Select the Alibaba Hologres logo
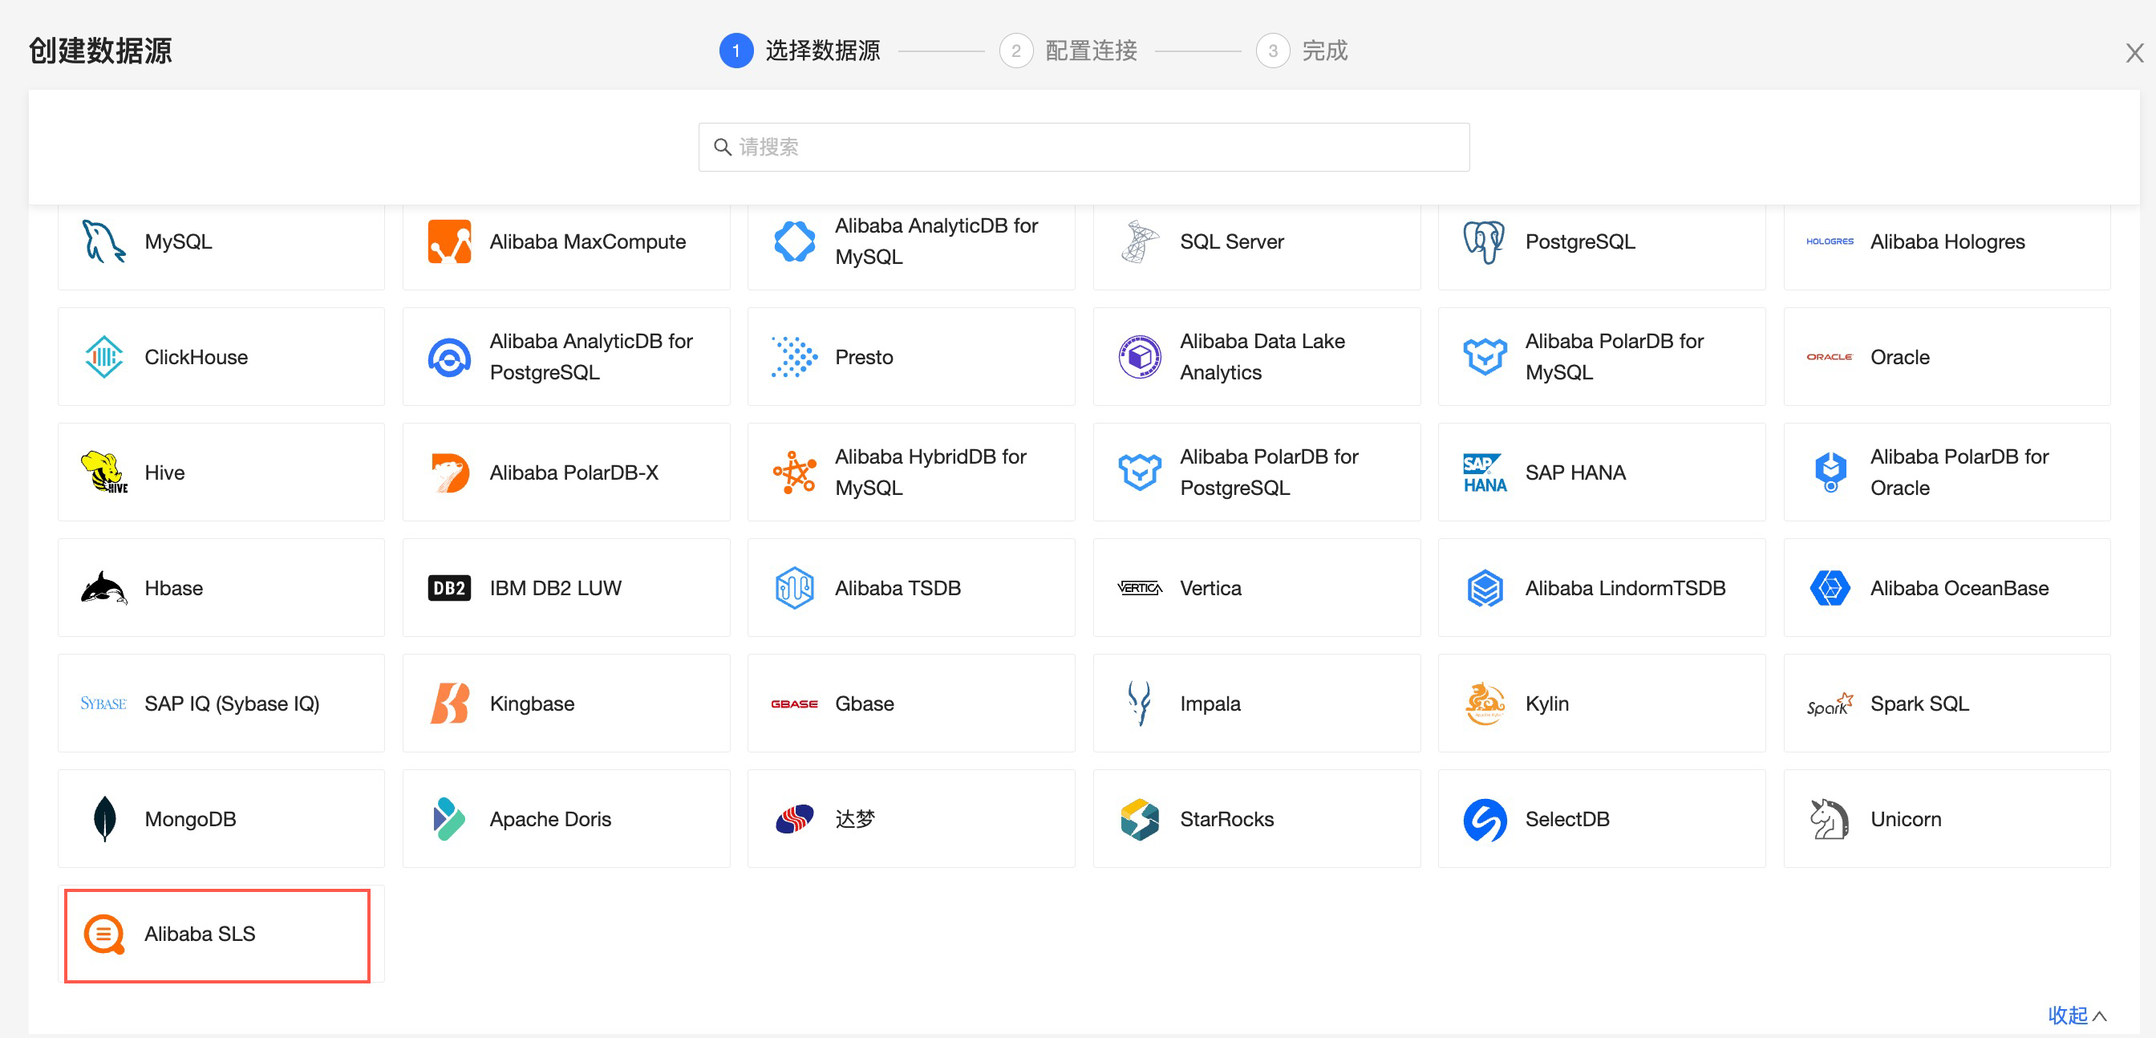The height and width of the screenshot is (1038, 2156). 1830,241
